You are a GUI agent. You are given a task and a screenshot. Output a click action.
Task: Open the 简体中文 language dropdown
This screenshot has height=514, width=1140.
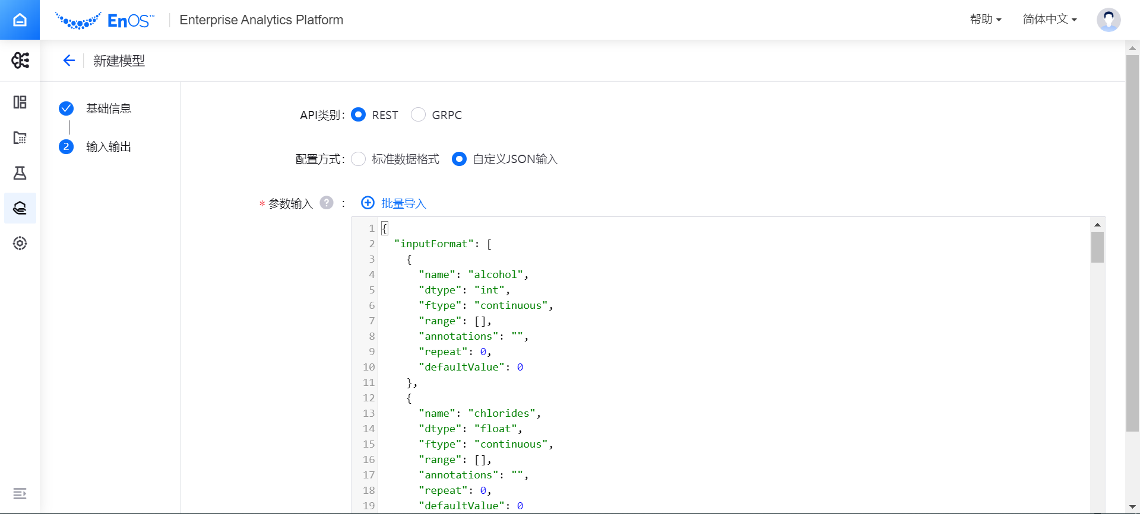coord(1050,20)
